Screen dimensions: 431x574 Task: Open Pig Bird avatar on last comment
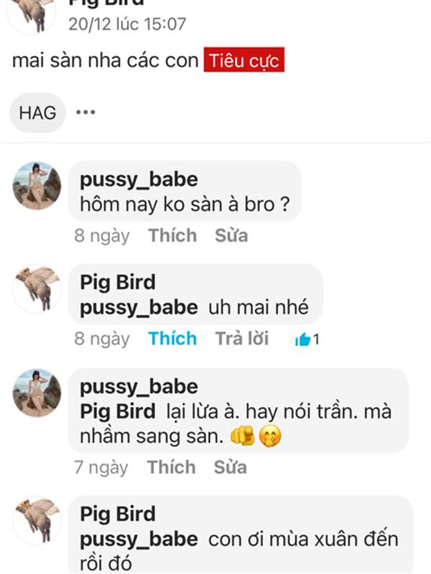(x=37, y=520)
